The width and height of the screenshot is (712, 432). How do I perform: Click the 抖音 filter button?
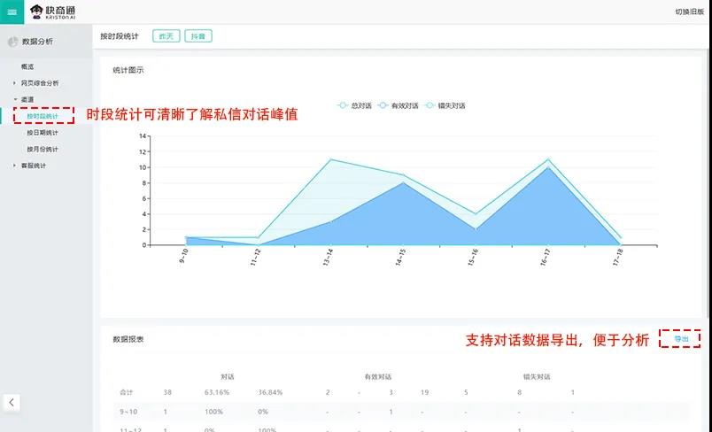click(x=199, y=36)
